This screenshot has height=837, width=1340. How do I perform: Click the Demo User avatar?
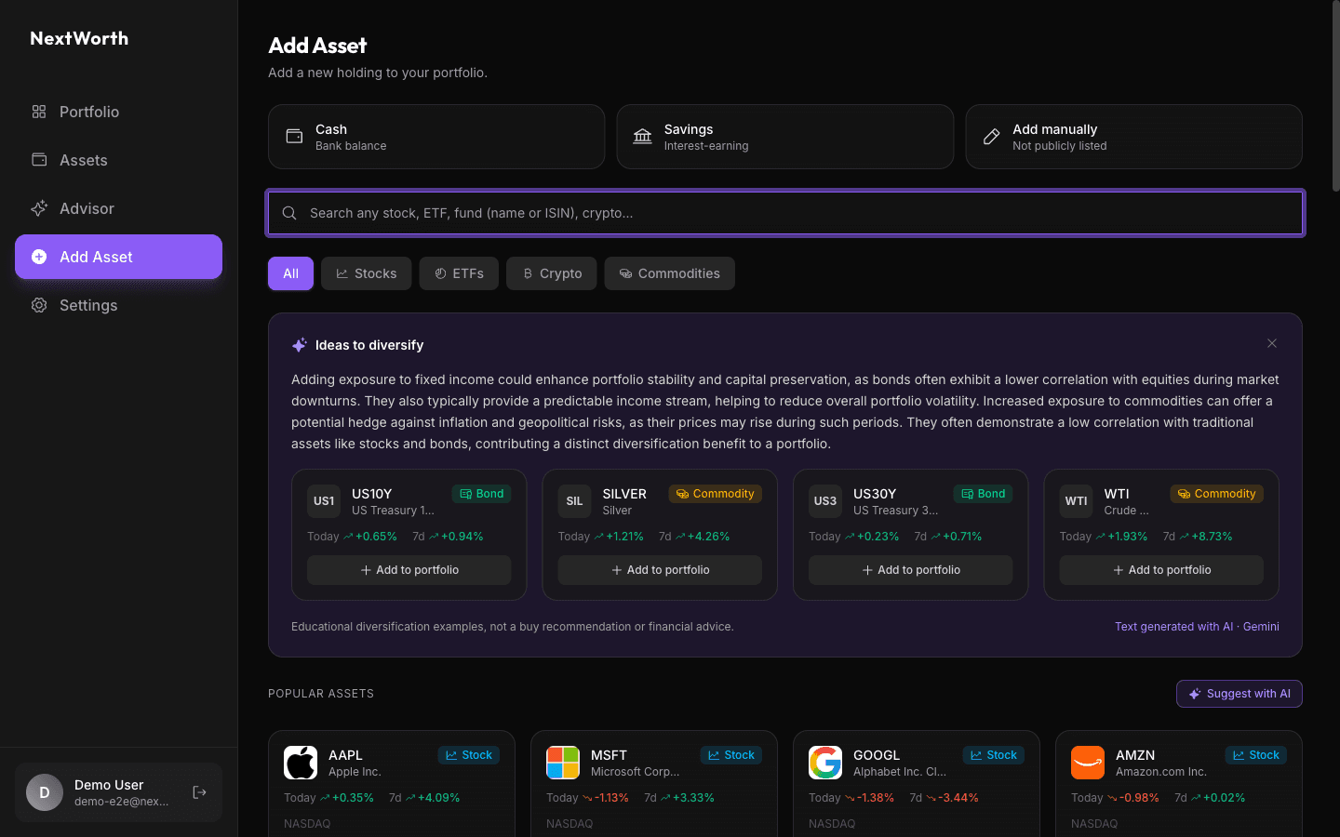tap(45, 792)
